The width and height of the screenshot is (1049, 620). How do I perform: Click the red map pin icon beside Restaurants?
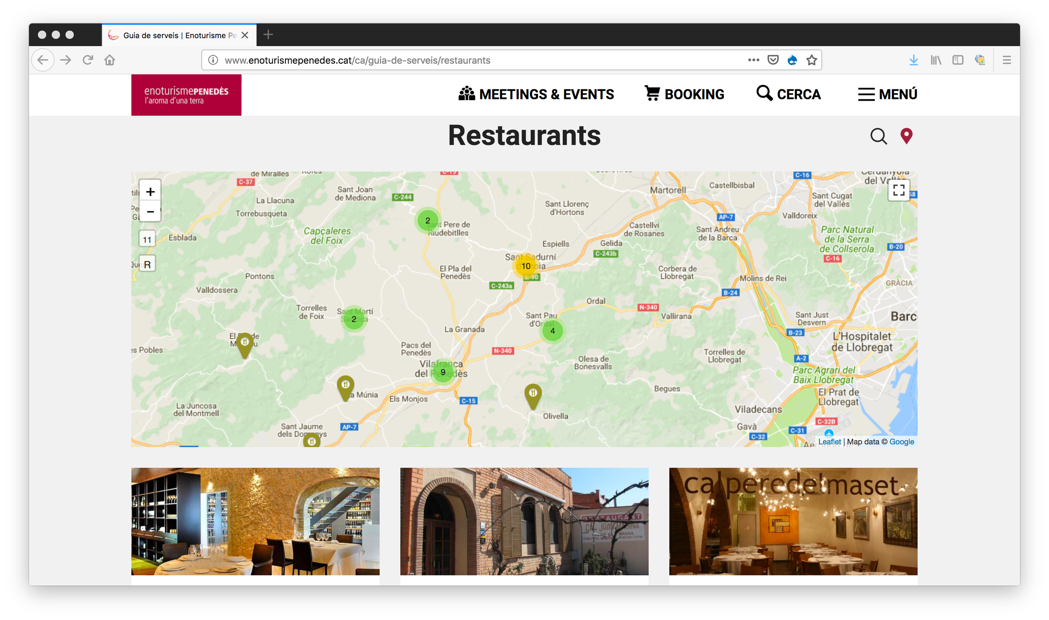(x=906, y=136)
